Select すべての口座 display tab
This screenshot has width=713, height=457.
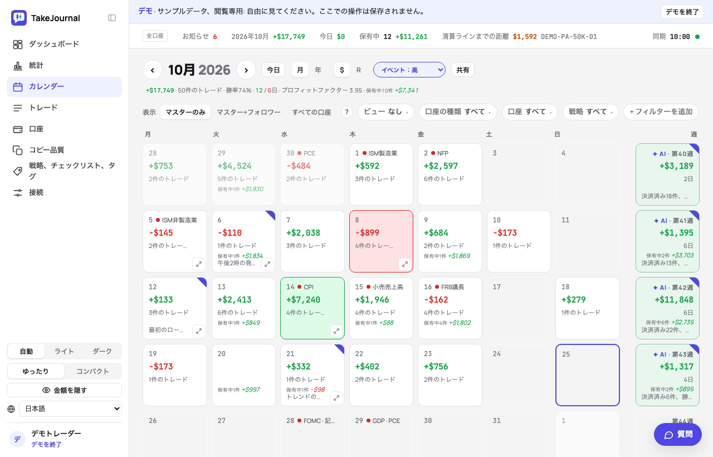coord(312,112)
